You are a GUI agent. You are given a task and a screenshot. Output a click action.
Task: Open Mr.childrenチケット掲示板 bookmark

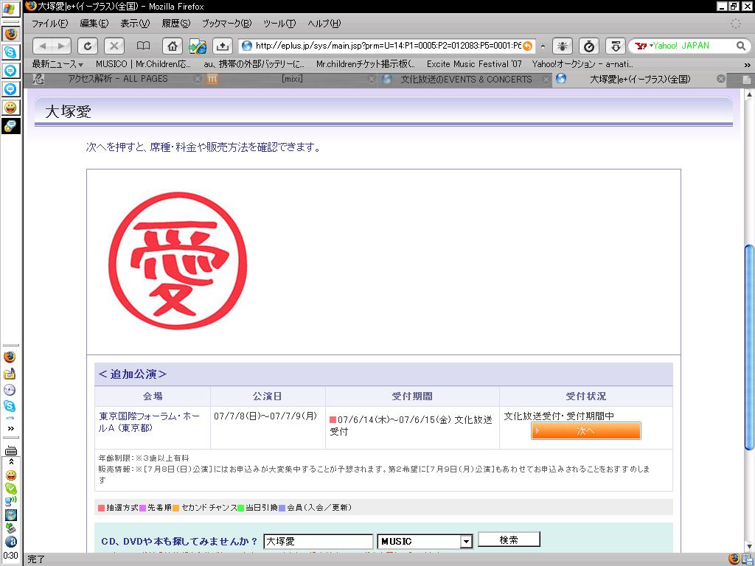pos(366,64)
